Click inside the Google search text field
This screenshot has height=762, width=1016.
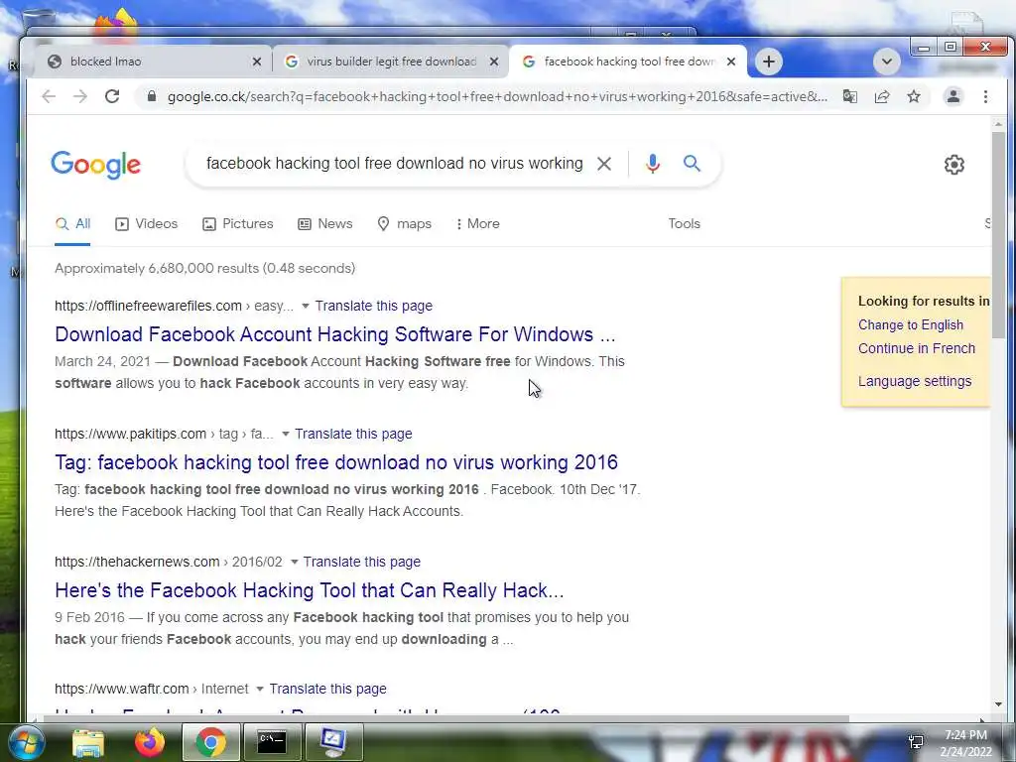(x=394, y=164)
